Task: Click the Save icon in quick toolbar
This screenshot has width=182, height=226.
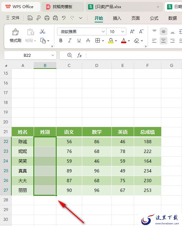Action: tap(30, 18)
